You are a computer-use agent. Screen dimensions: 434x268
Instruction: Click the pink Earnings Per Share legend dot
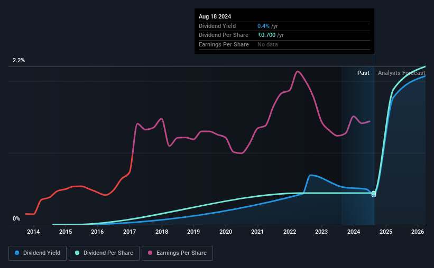point(150,253)
